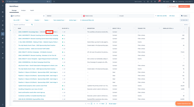Open the Creator filter dropdown
This screenshot has height=107, width=194.
pyautogui.click(x=37, y=20)
